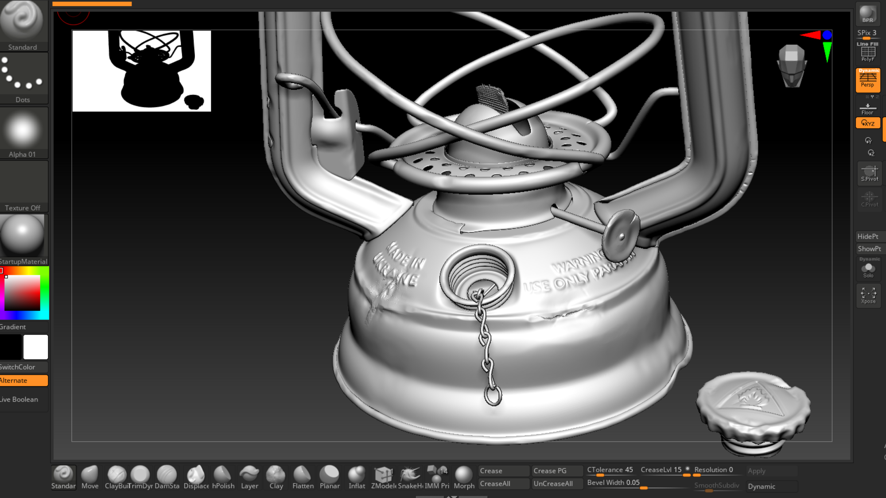The width and height of the screenshot is (886, 498).
Task: Toggle Dynamic Perspective mode
Action: pyautogui.click(x=868, y=80)
